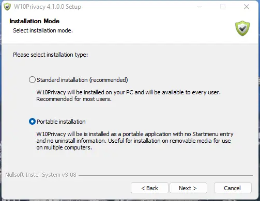Click the large green shield logo in header
Screen dimensions: 260x201
pos(242,28)
